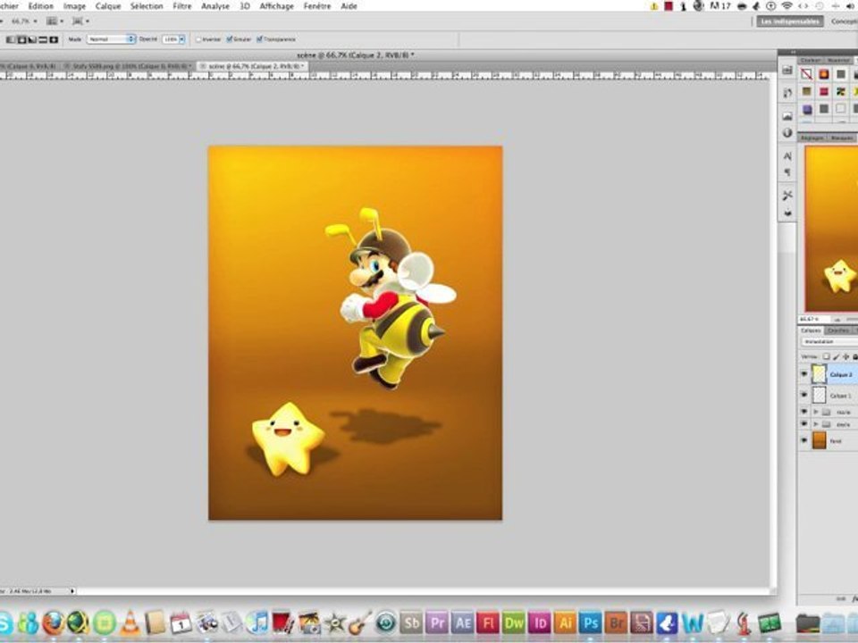This screenshot has width=858, height=643.
Task: Open status bar info arrow menu
Action: (72, 591)
